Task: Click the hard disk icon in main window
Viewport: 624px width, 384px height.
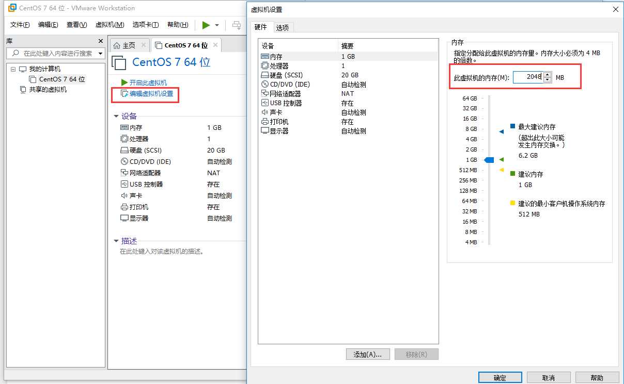Action: tap(124, 150)
